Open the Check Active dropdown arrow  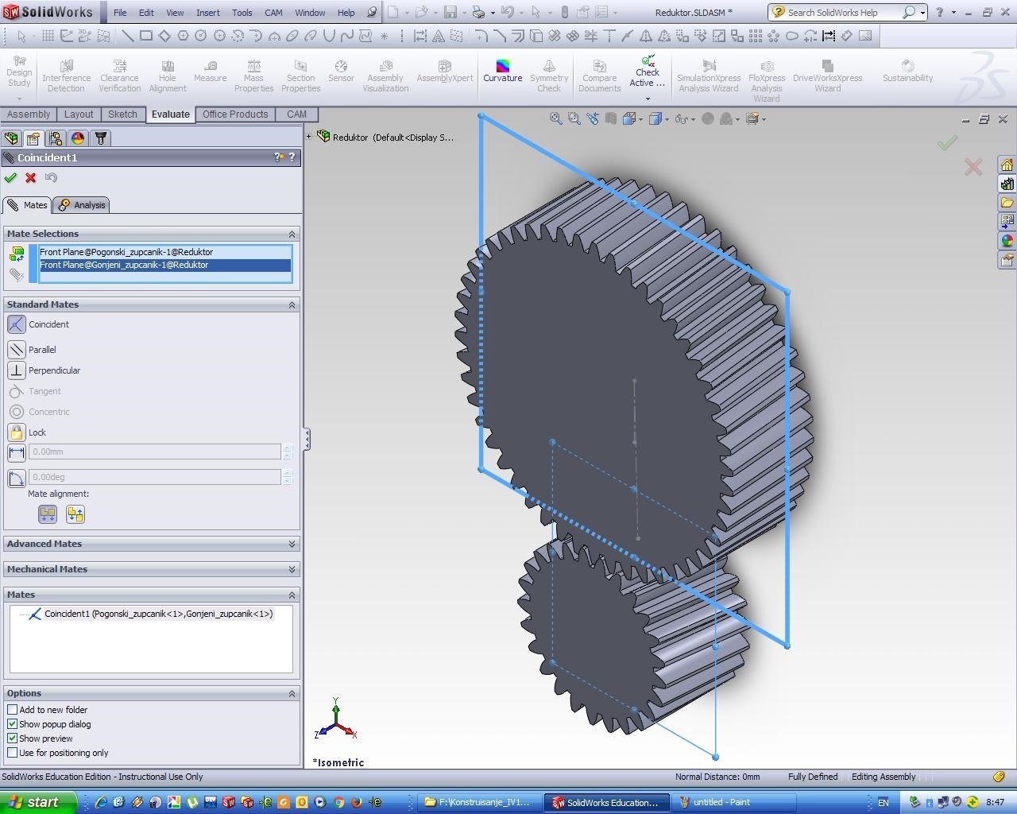[x=648, y=99]
